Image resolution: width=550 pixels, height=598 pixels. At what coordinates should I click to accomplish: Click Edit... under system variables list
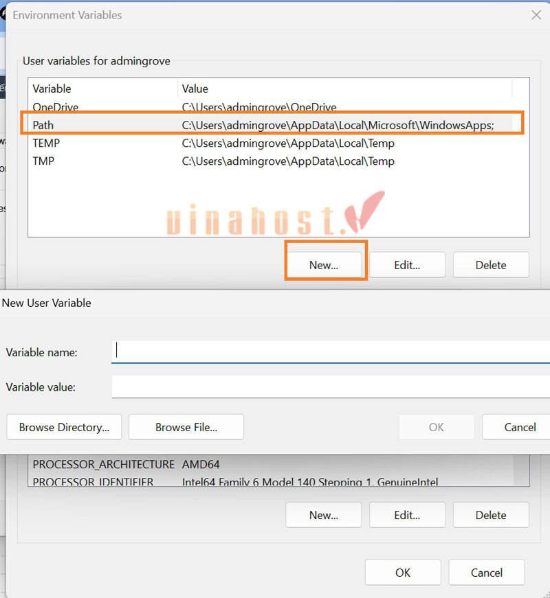pyautogui.click(x=407, y=515)
